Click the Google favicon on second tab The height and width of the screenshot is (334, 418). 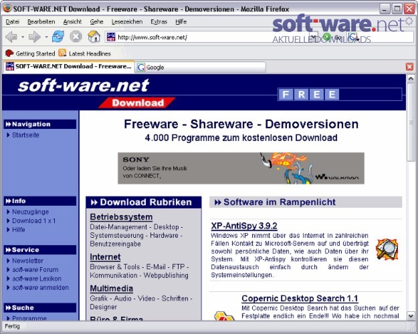(x=140, y=67)
